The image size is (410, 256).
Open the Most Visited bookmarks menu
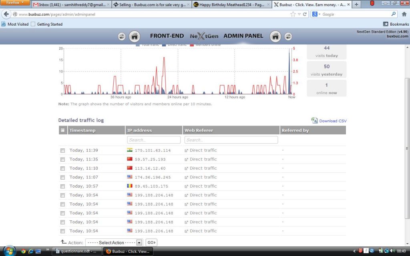15,24
